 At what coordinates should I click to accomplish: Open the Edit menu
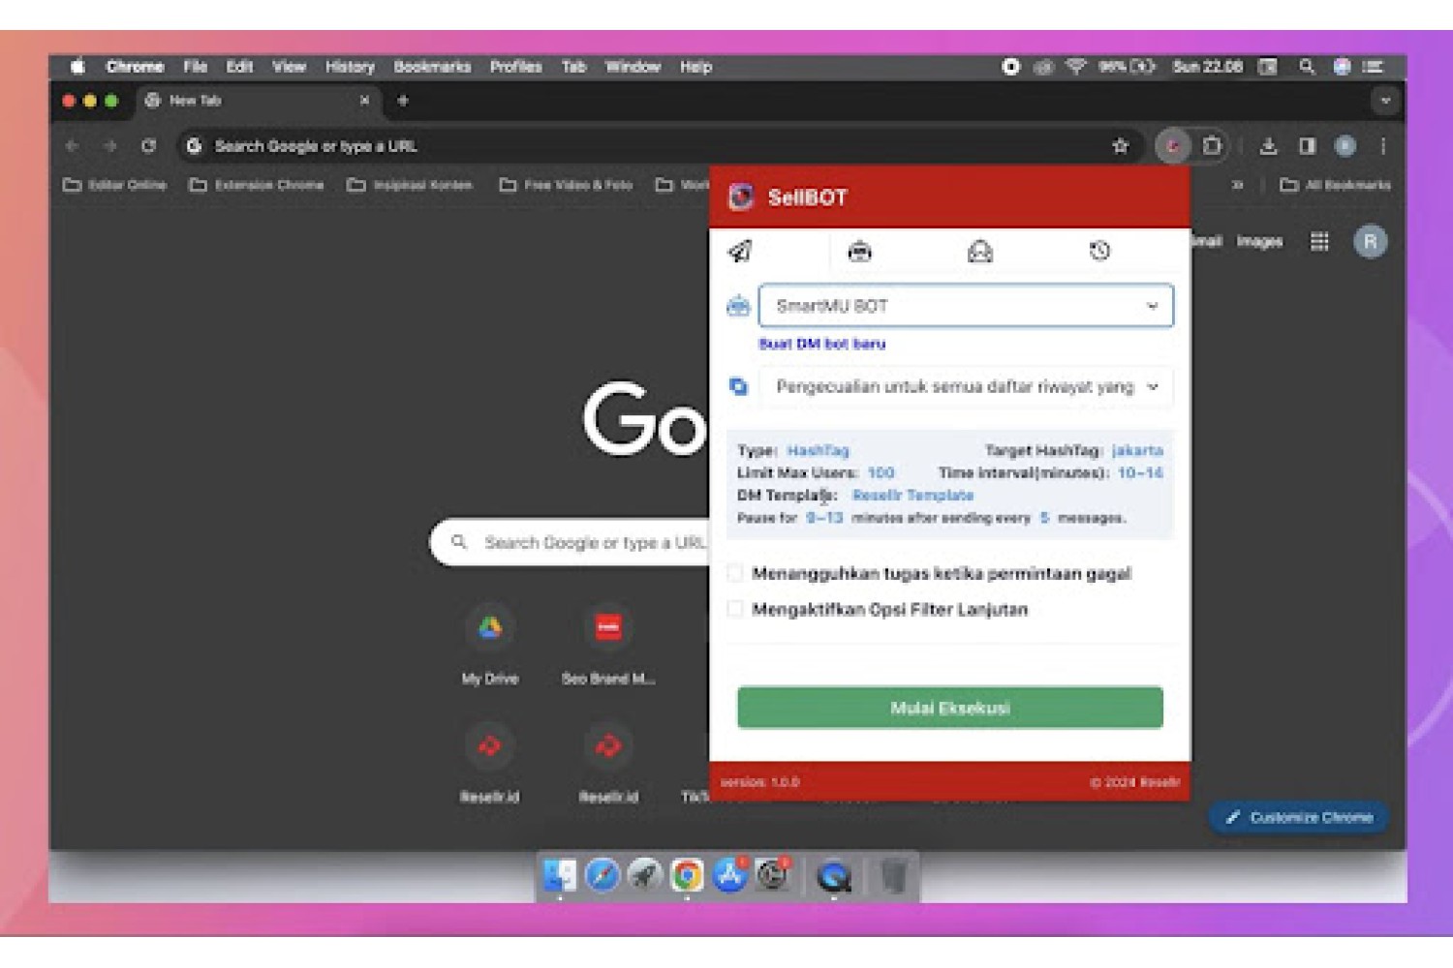tap(239, 67)
